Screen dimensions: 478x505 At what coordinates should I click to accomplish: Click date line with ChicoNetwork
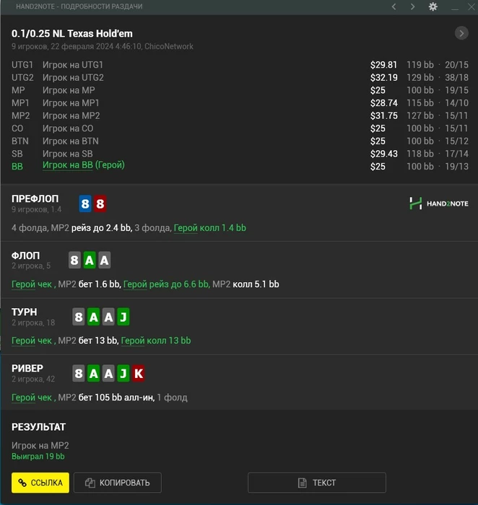[103, 46]
